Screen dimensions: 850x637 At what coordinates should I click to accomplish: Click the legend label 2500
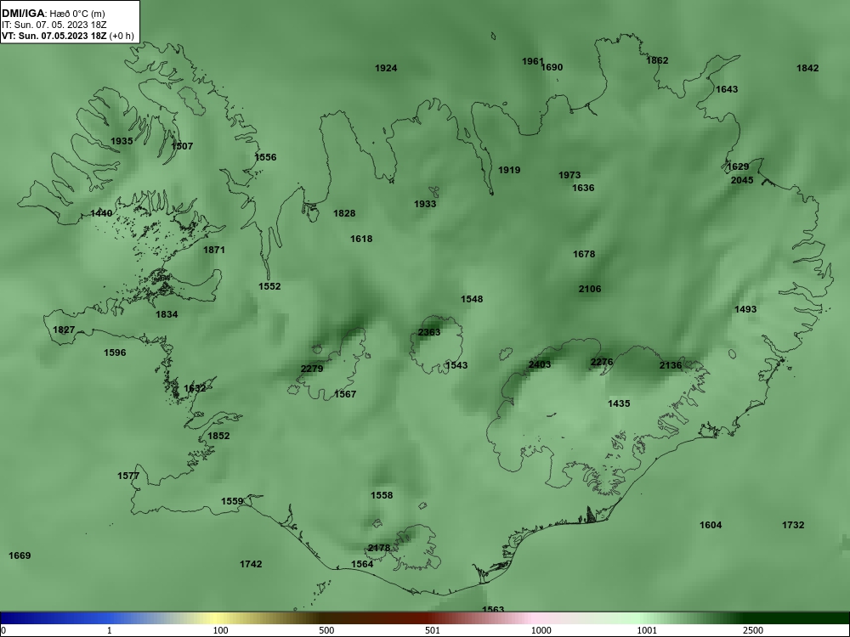pos(753,630)
